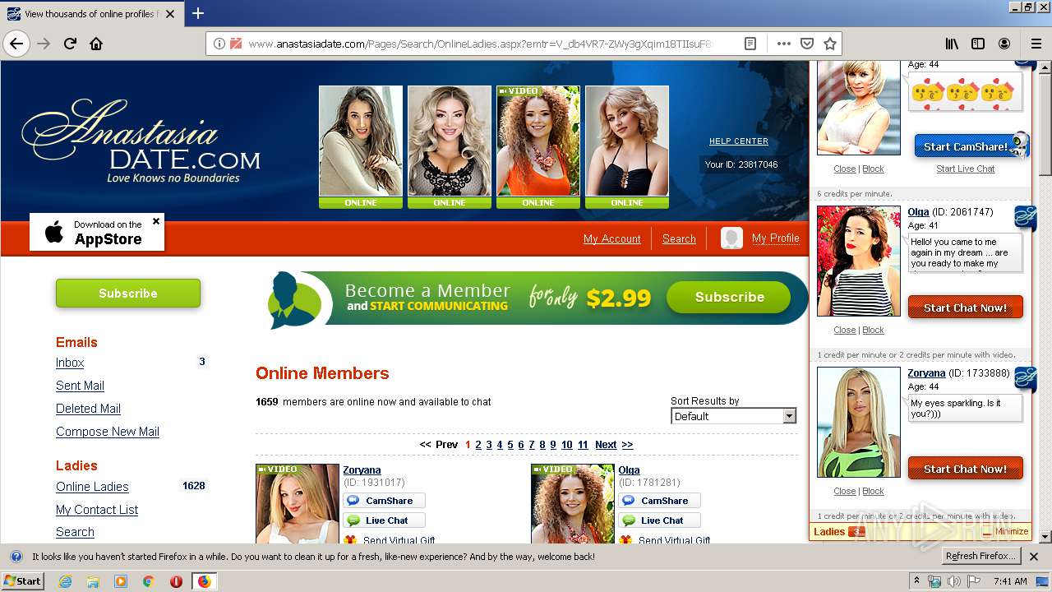Open the Firefox library icon
This screenshot has height=592, width=1052.
tap(951, 44)
